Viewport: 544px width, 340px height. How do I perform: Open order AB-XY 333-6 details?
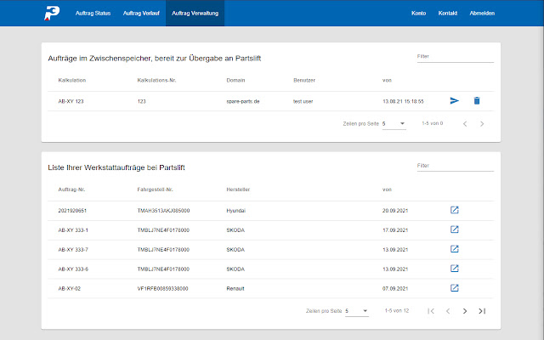point(455,269)
